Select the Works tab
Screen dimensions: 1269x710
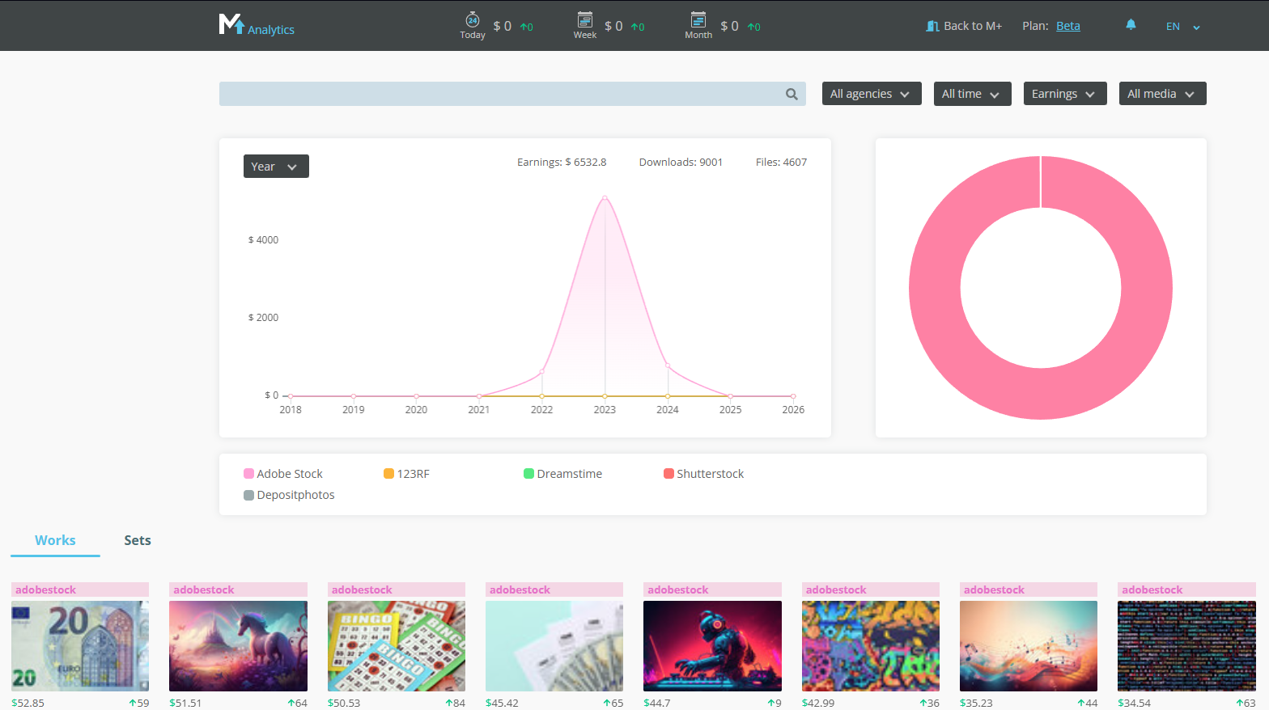55,540
